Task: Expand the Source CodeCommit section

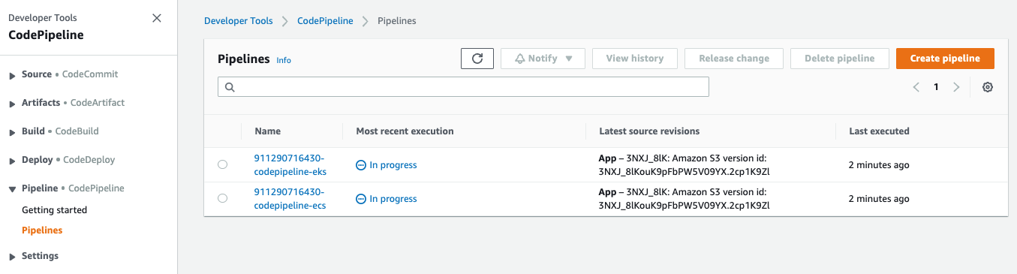Action: tap(12, 75)
